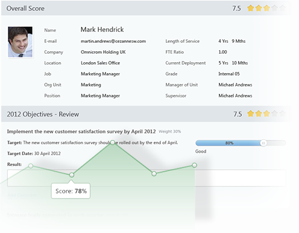Click the objective title about customer satisfaction survey

[x=81, y=132]
